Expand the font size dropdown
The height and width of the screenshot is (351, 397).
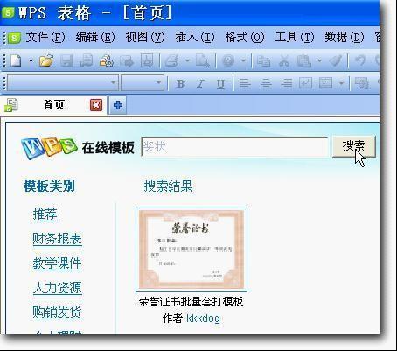click(x=158, y=82)
